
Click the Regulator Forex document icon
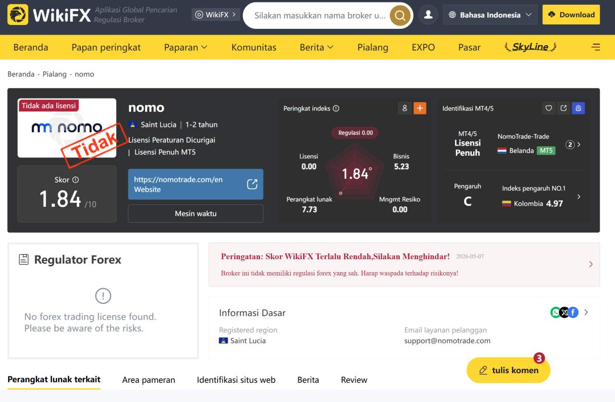click(24, 260)
